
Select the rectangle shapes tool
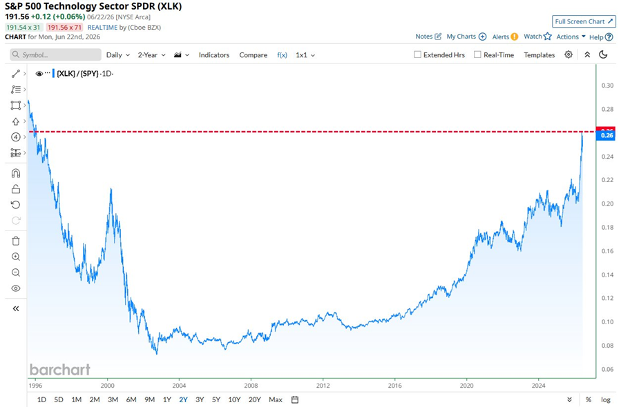15,106
